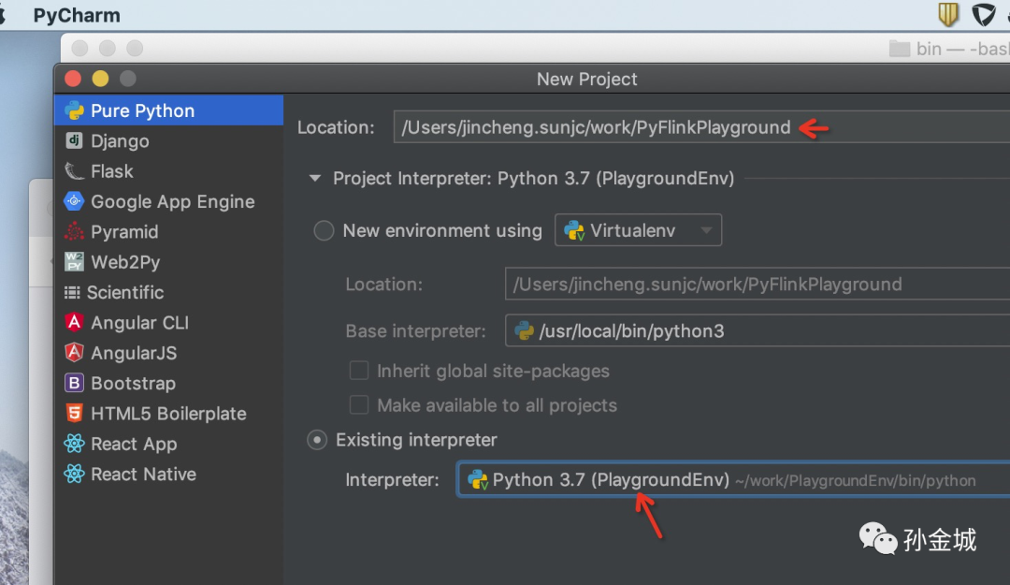Image resolution: width=1010 pixels, height=585 pixels.
Task: Click the Virtualenv python icon
Action: (x=574, y=230)
